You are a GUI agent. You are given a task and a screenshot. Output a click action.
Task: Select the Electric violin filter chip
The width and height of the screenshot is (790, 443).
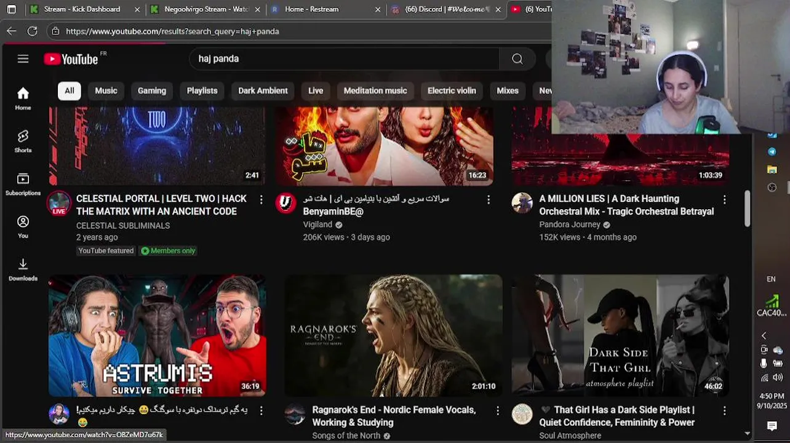click(x=452, y=90)
